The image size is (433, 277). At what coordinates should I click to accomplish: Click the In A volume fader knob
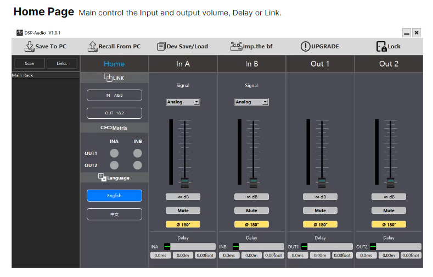point(185,182)
